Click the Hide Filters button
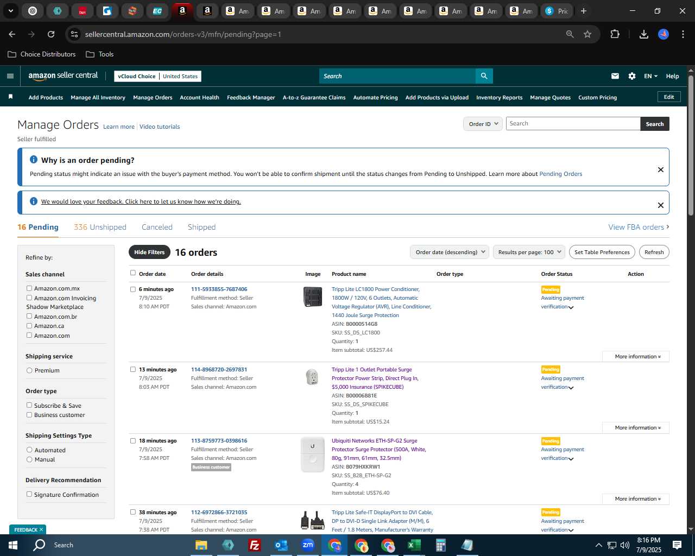This screenshot has width=695, height=556. point(149,252)
